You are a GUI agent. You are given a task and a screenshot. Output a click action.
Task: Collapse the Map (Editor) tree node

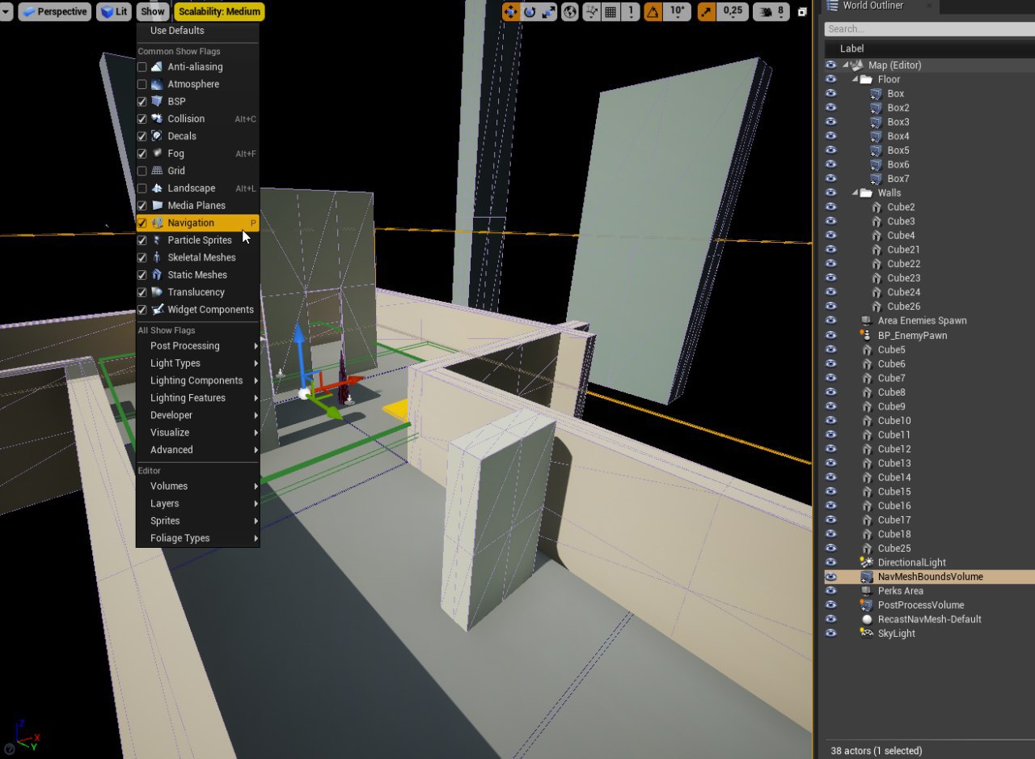[846, 66]
